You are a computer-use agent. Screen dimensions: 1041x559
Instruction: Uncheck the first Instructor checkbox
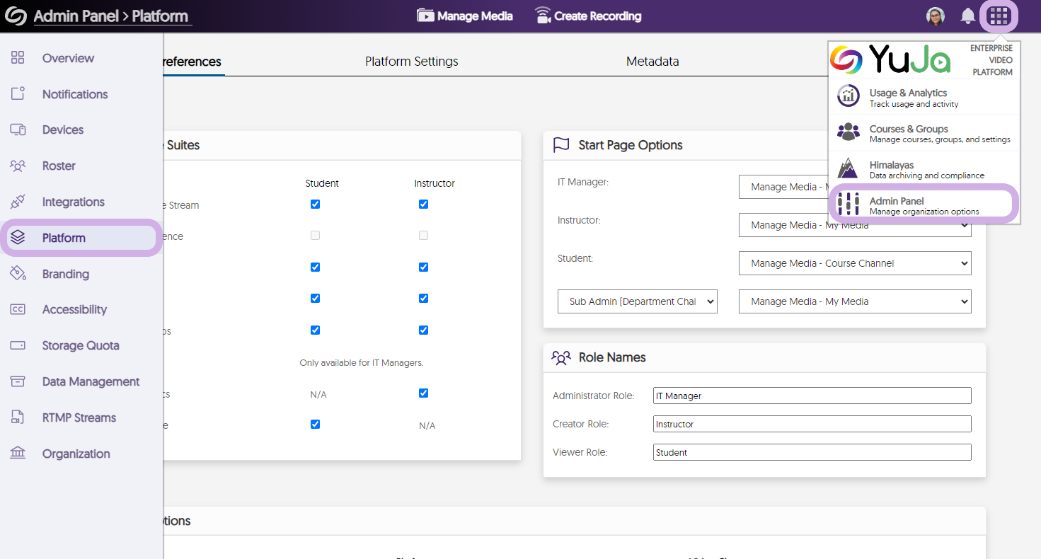[x=423, y=204]
